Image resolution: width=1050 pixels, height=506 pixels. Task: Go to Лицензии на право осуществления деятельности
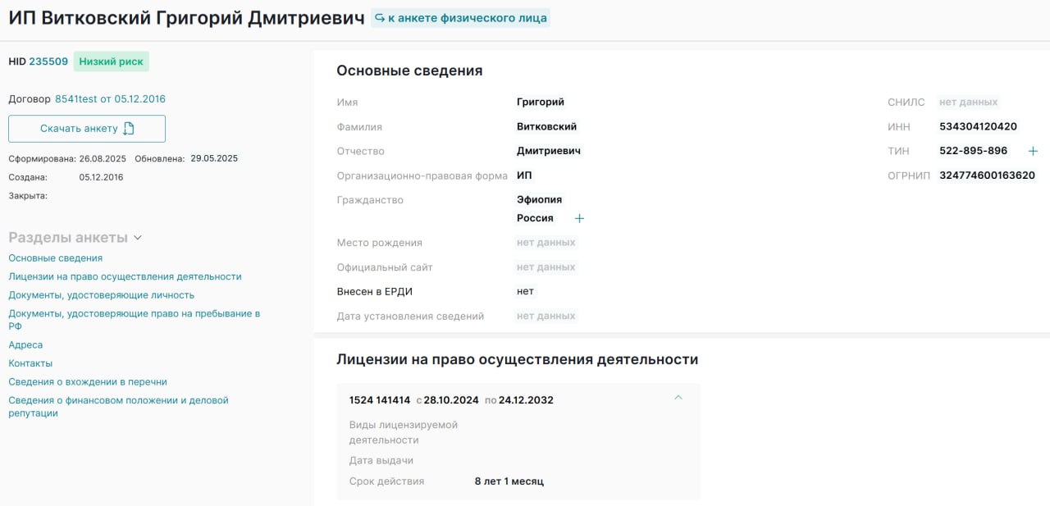click(125, 277)
